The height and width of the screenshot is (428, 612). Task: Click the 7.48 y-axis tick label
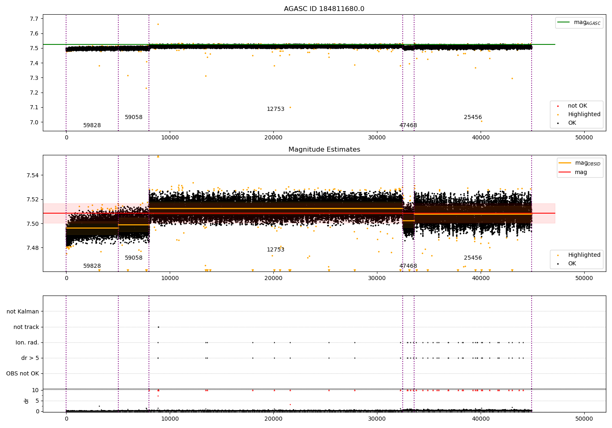tap(33, 248)
